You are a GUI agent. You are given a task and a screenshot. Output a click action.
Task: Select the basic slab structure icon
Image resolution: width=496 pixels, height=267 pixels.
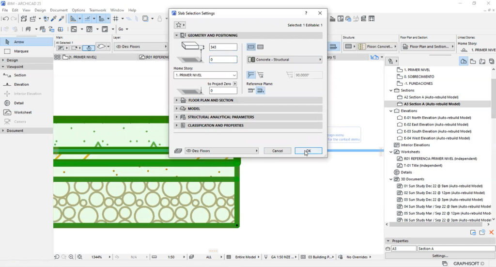(251, 47)
